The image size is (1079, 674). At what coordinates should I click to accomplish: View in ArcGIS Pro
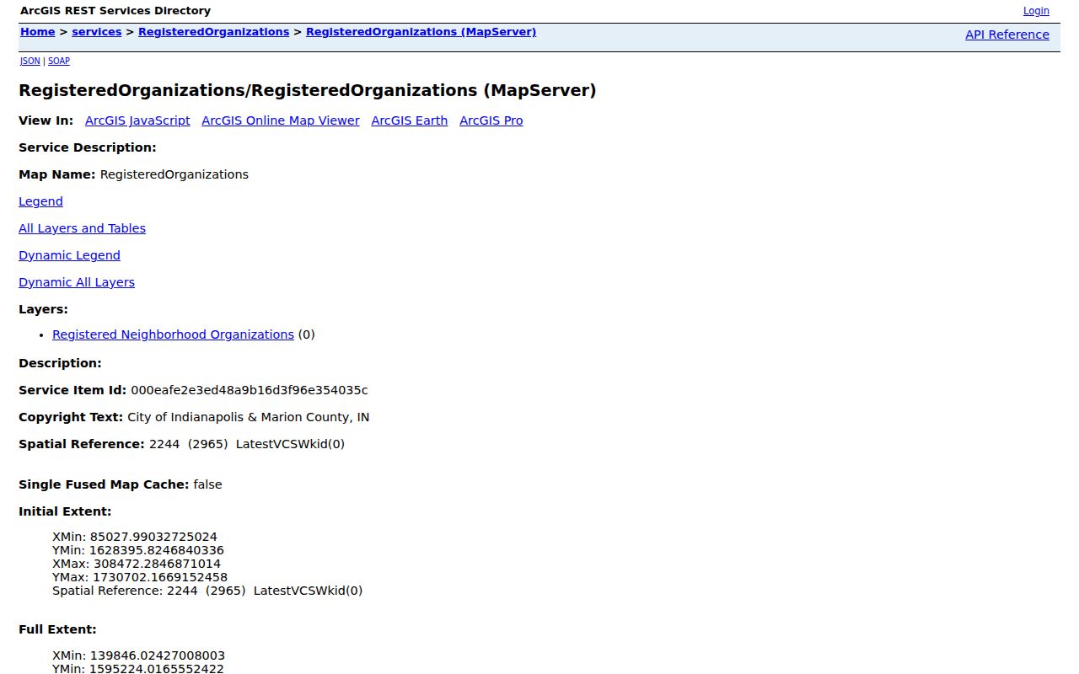coord(491,120)
